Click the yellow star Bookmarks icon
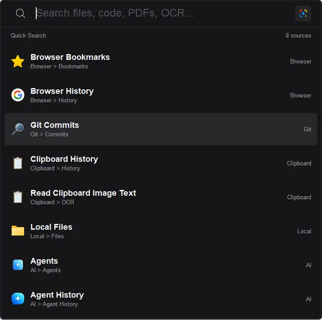322x320 pixels. click(x=18, y=61)
